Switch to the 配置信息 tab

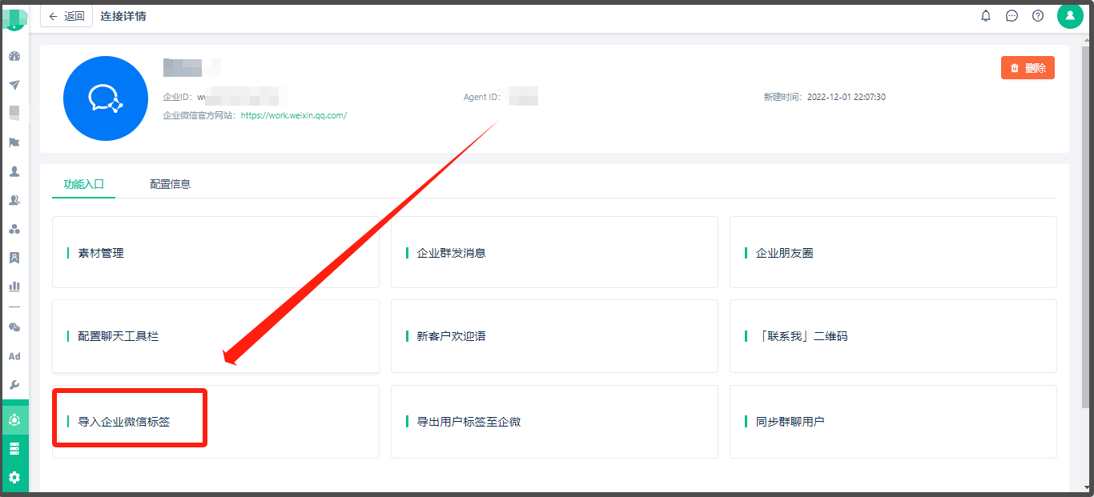point(171,184)
